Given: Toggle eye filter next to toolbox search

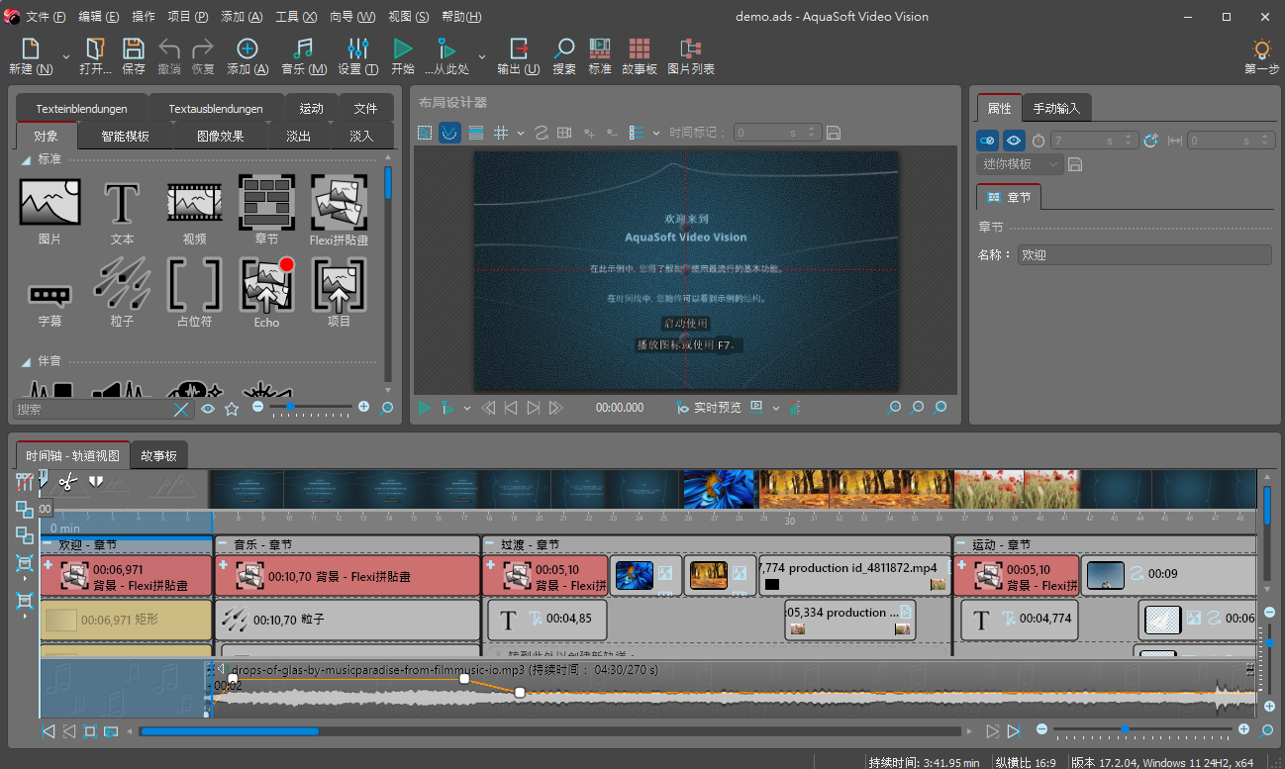Looking at the screenshot, I should point(209,408).
